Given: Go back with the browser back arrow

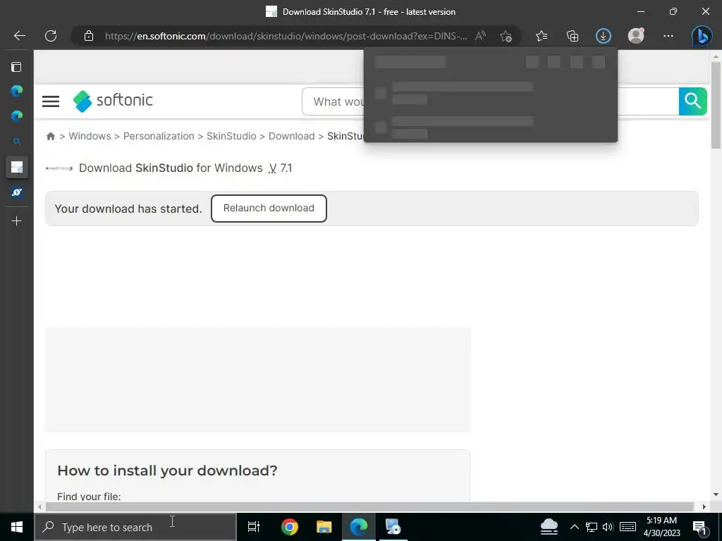Looking at the screenshot, I should pos(19,36).
